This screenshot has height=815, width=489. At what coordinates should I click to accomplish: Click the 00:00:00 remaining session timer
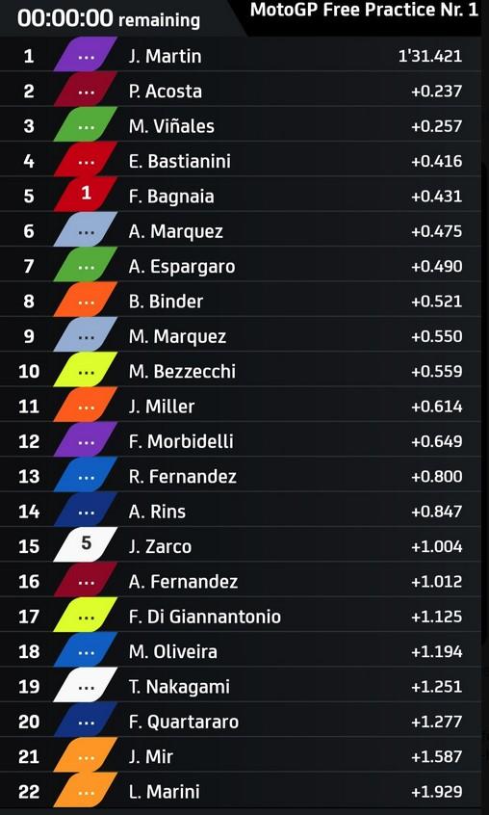click(x=109, y=18)
